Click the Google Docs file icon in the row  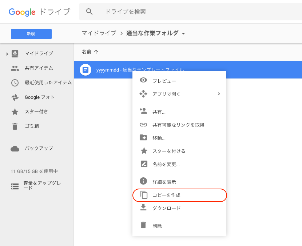coord(86,70)
